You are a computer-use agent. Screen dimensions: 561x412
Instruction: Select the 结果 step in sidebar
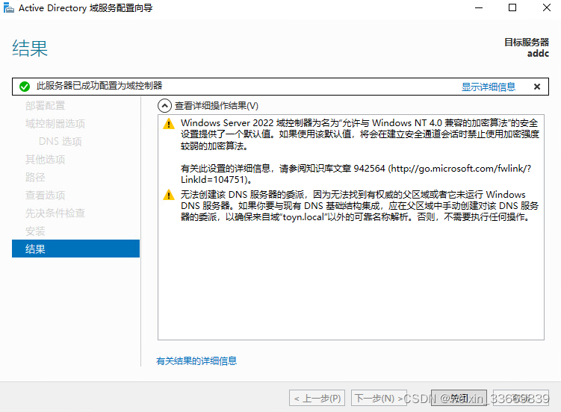coord(76,249)
